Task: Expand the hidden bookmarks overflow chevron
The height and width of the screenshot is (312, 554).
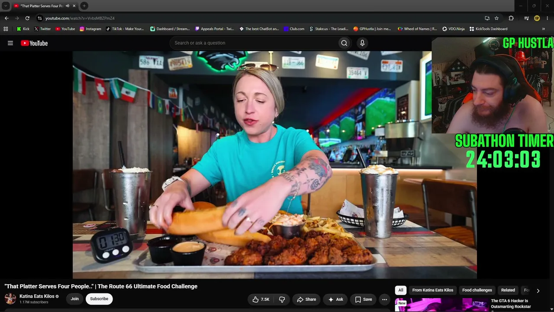Action: click(544, 29)
